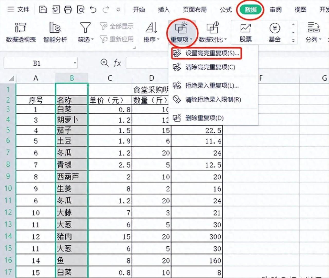Select column A header
Viewport: 329px width, 278px height.
click(36, 78)
